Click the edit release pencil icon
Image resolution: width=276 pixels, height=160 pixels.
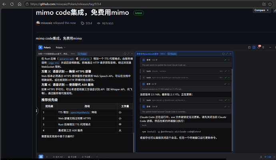pos(274,10)
